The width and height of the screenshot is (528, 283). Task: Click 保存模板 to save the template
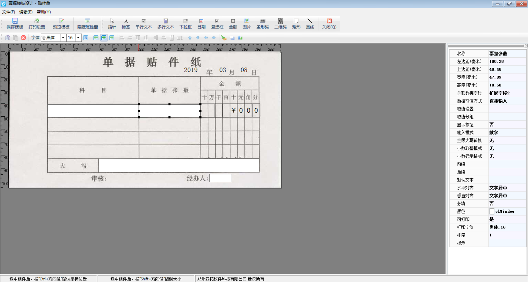(15, 24)
